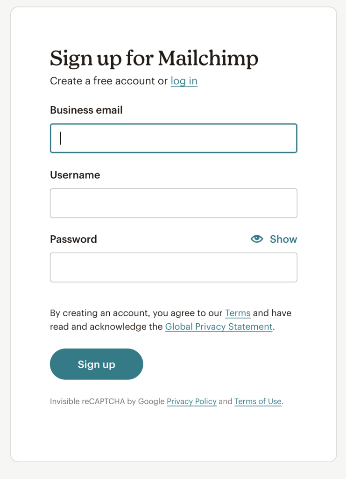Open the log in link
Viewport: 346px width, 479px height.
(x=184, y=81)
